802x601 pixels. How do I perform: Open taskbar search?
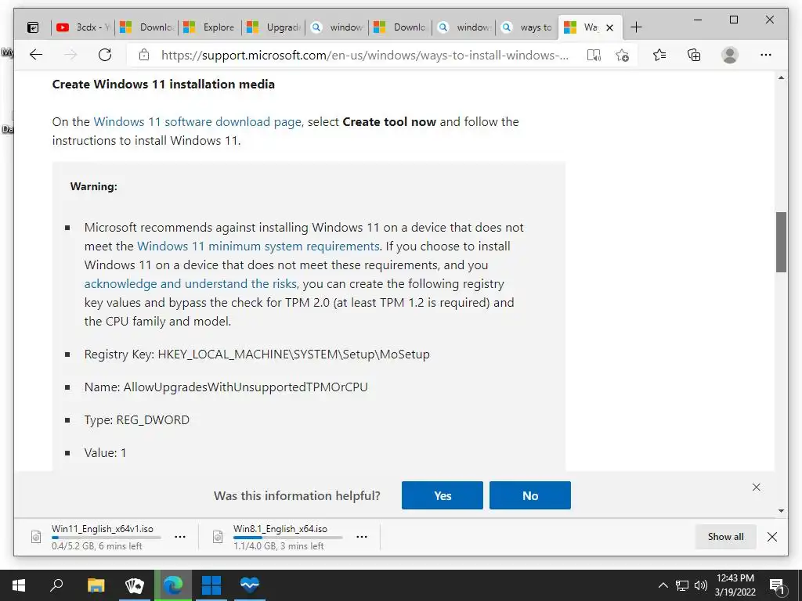coord(56,585)
